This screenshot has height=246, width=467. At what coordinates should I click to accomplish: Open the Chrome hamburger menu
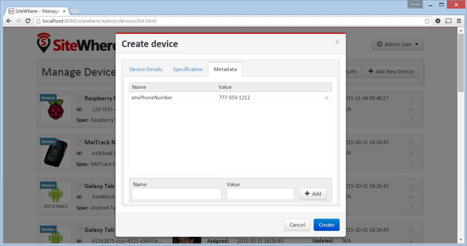(x=459, y=21)
